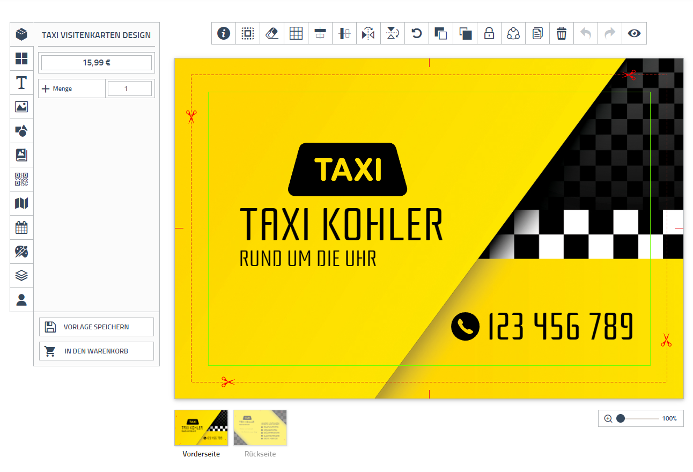Click the eraser icon in the toolbar

tap(272, 33)
